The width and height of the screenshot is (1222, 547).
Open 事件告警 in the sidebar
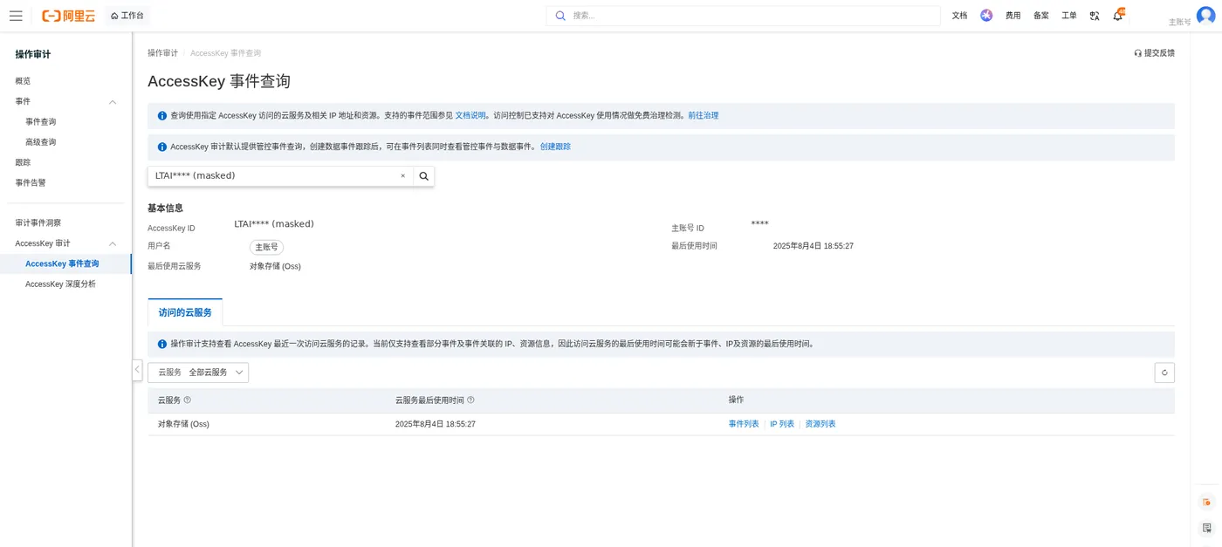point(31,183)
